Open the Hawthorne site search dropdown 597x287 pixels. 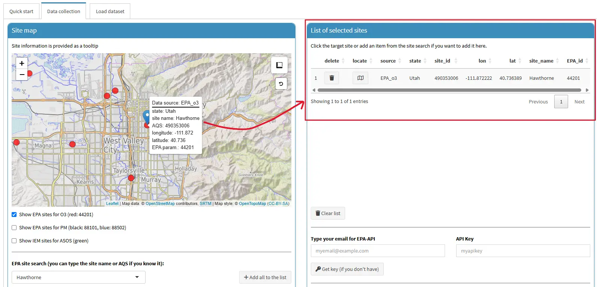point(78,277)
